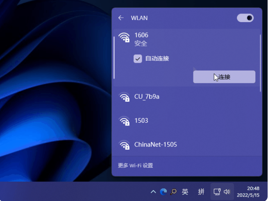Click the 拼 IME mode indicator
Viewport: 268px width, 201px height.
pyautogui.click(x=201, y=192)
